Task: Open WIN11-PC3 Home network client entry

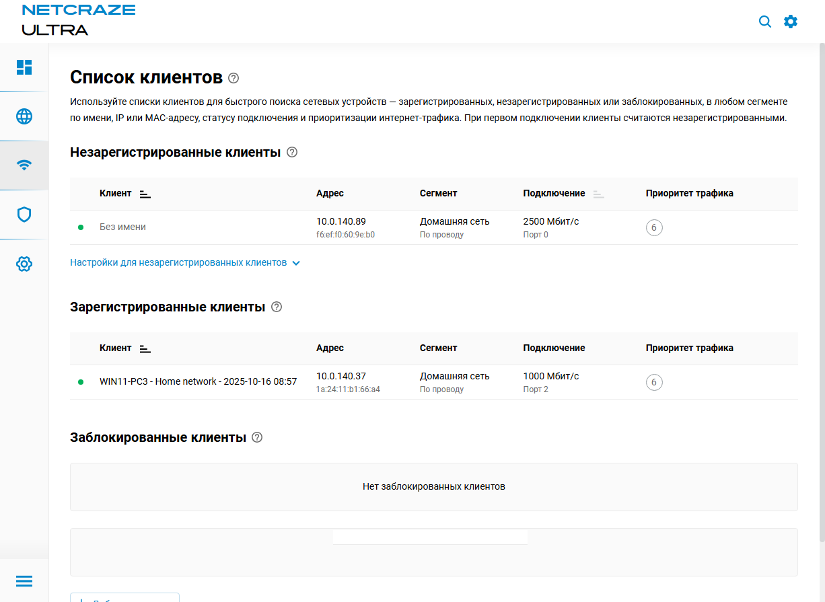Action: 198,382
